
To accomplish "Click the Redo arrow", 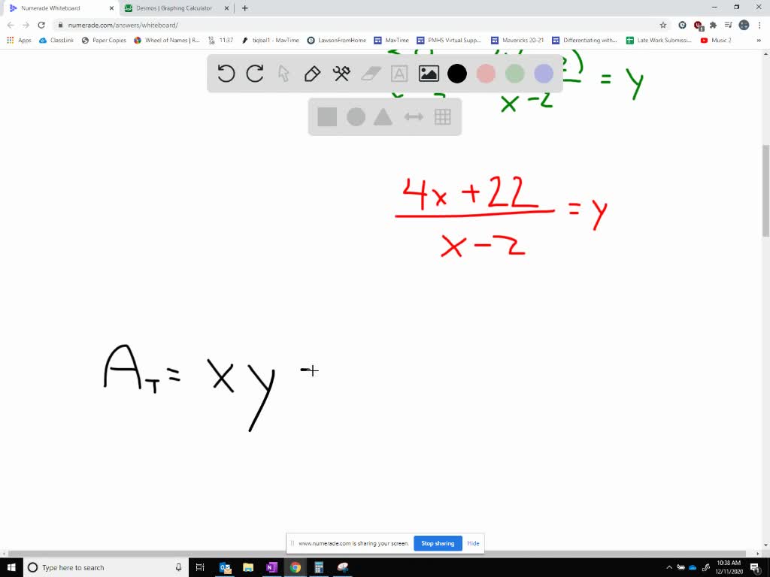I will (255, 74).
